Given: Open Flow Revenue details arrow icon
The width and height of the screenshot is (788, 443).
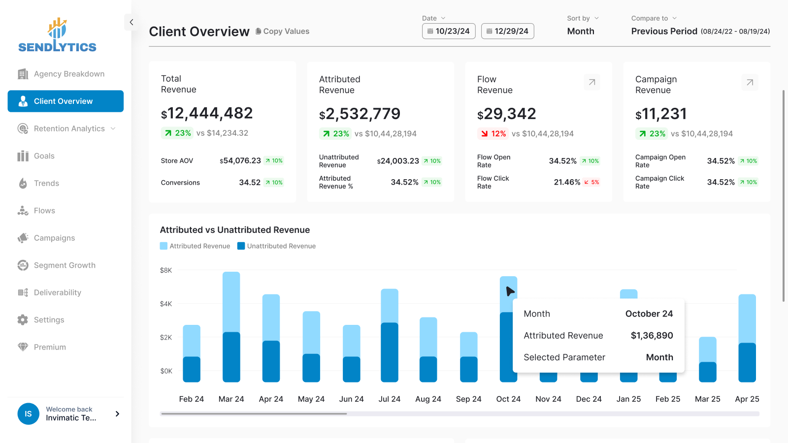Looking at the screenshot, I should tap(592, 82).
